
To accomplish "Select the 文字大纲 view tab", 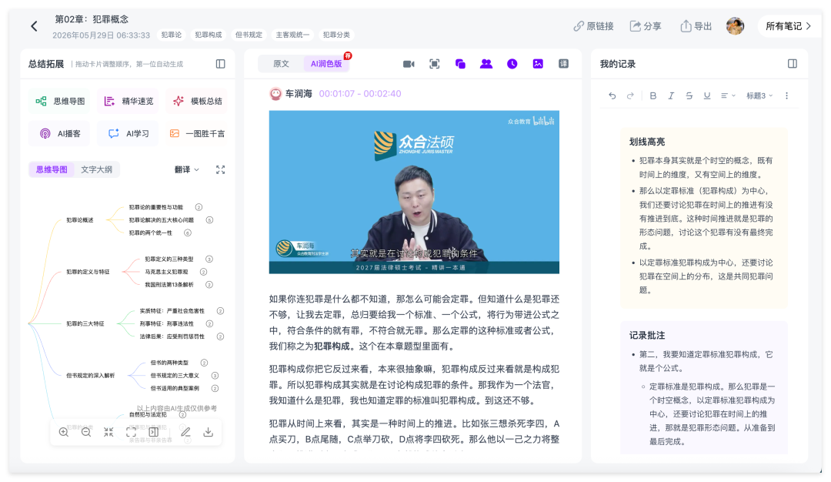I will (96, 169).
